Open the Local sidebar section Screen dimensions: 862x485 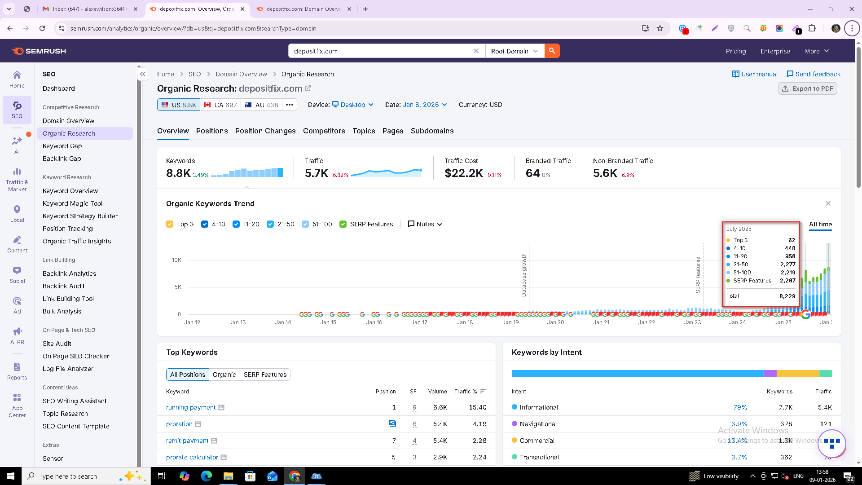(x=17, y=213)
